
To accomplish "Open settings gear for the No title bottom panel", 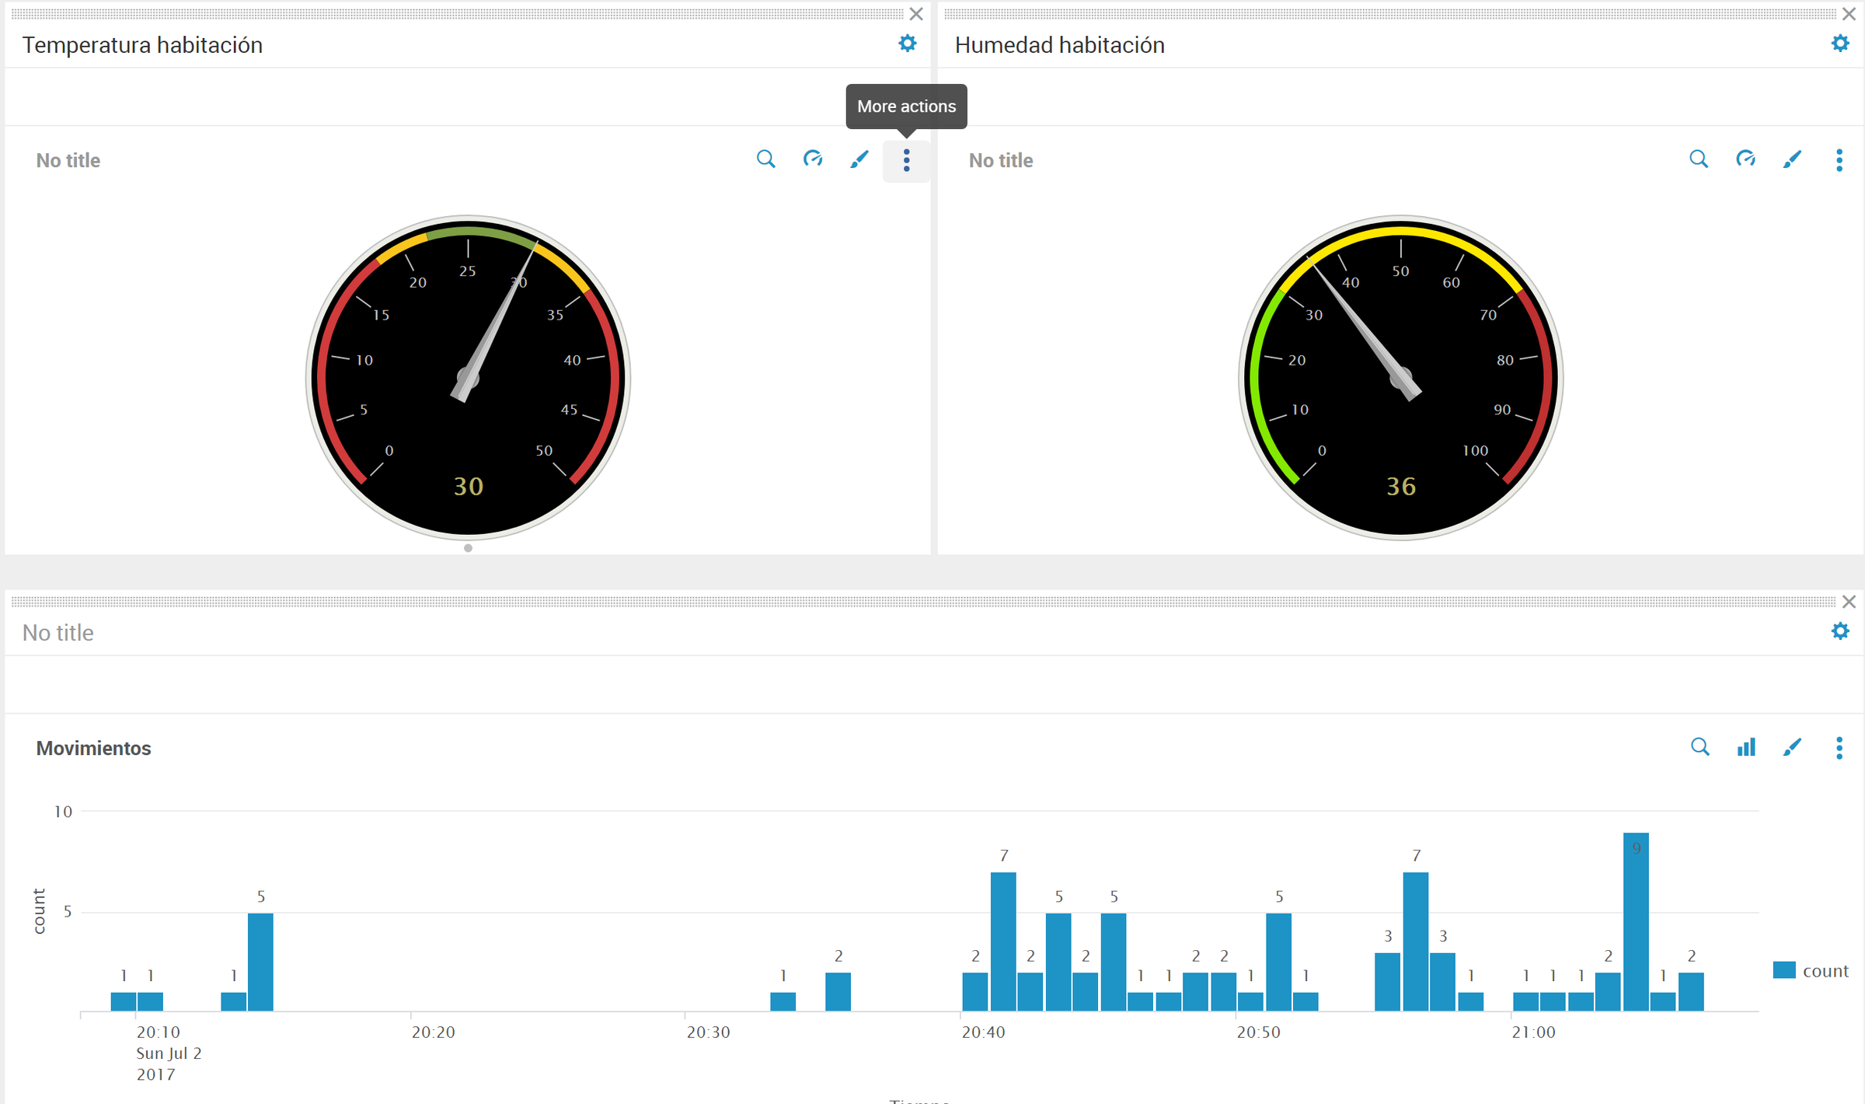I will click(1840, 631).
